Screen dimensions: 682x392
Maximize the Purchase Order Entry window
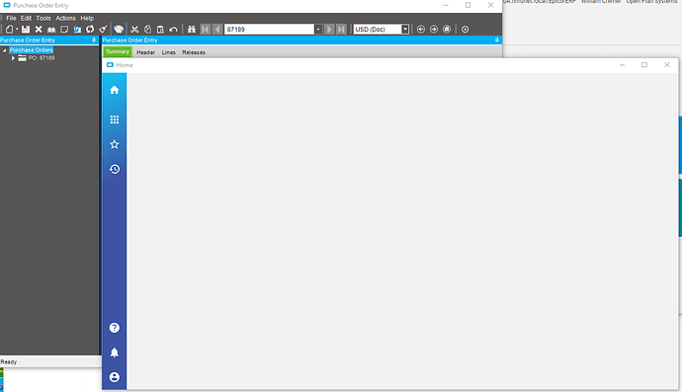pos(468,5)
